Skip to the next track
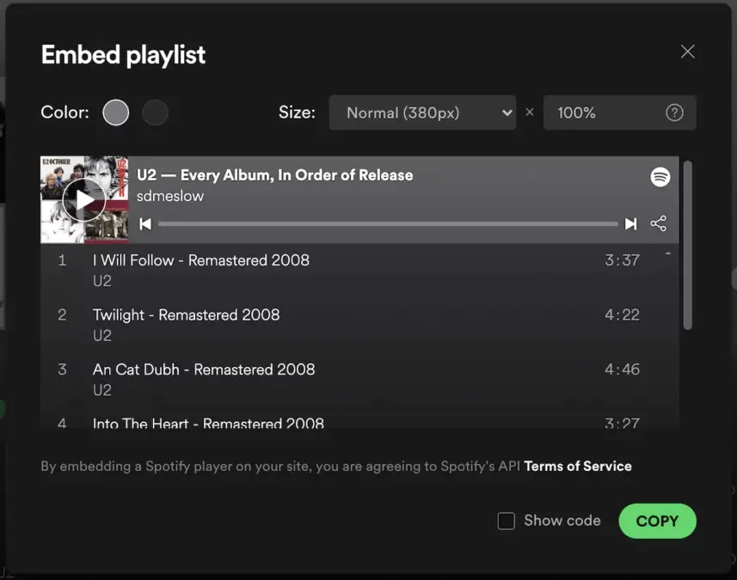 coord(630,223)
